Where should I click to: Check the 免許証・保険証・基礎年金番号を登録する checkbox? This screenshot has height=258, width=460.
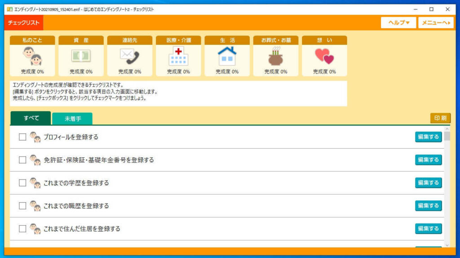pyautogui.click(x=22, y=160)
